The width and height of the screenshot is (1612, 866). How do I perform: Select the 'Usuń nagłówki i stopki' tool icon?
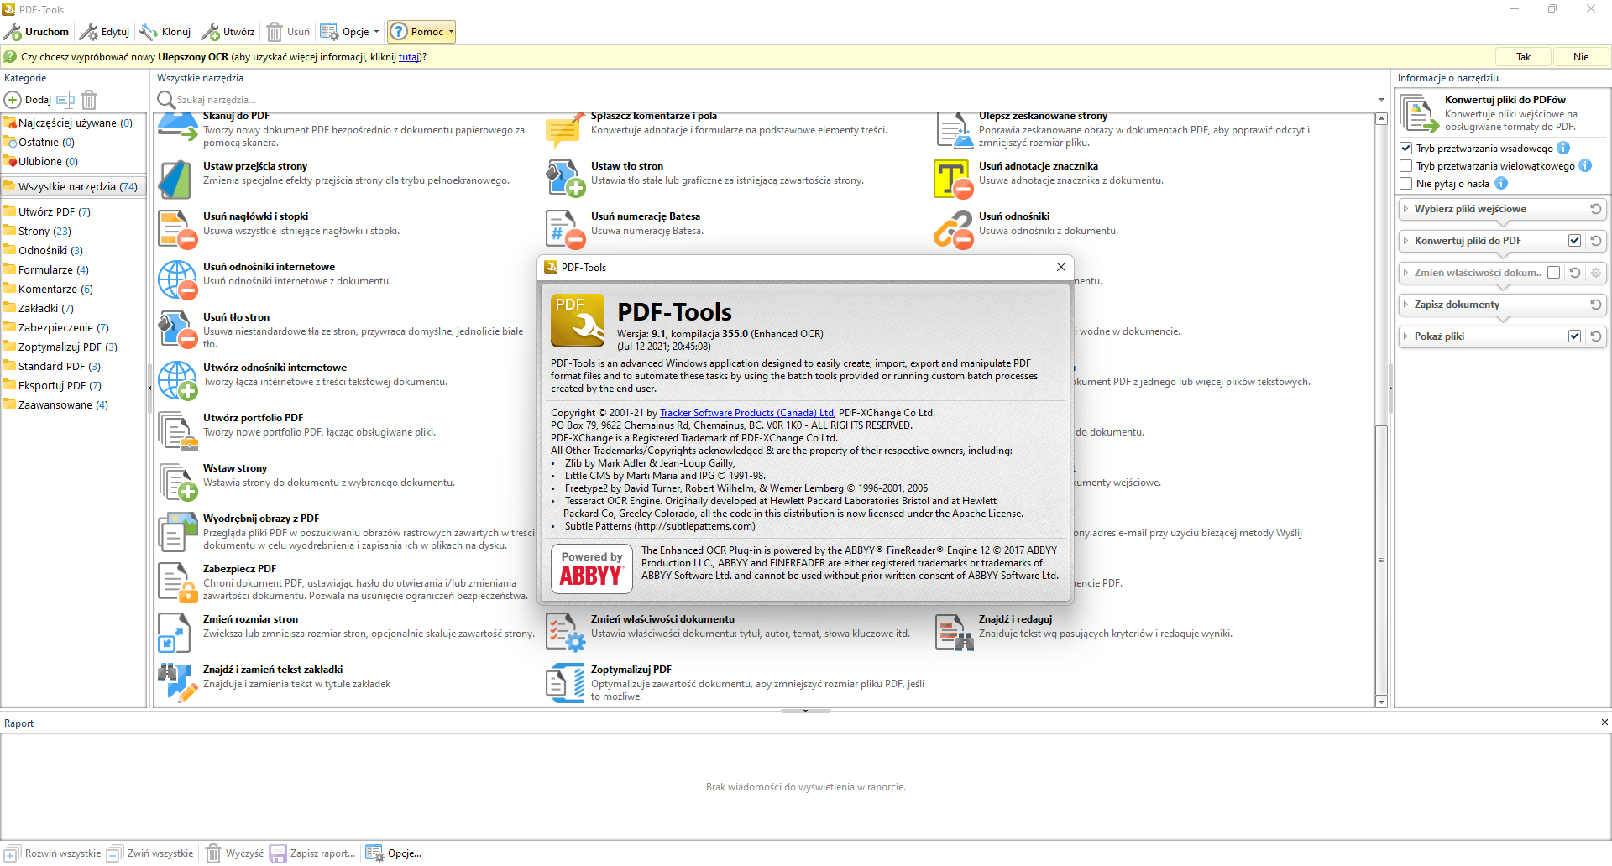tap(177, 229)
